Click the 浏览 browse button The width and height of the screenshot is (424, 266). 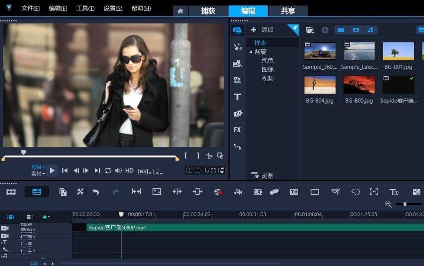[262, 176]
